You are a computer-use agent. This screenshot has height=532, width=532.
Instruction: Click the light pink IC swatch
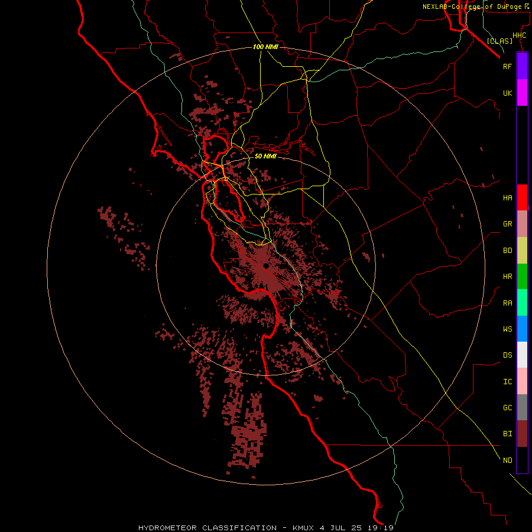tap(522, 381)
